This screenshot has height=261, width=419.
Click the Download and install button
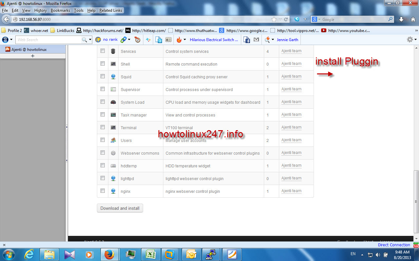click(x=120, y=208)
